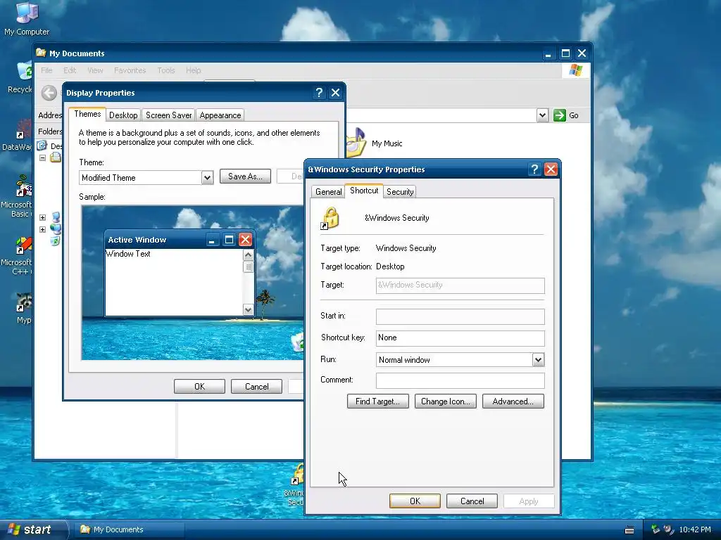Click the Shortcut key field showing None
The image size is (721, 540).
pyautogui.click(x=460, y=338)
